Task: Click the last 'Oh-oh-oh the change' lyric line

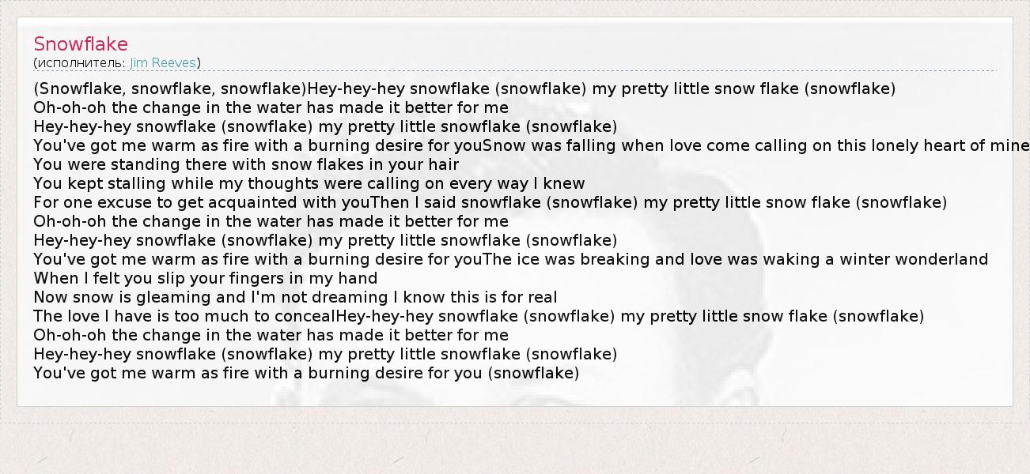Action: [271, 335]
